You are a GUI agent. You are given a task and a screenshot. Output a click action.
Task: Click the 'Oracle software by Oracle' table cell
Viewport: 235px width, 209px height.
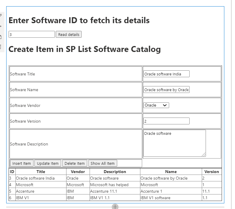171,178
